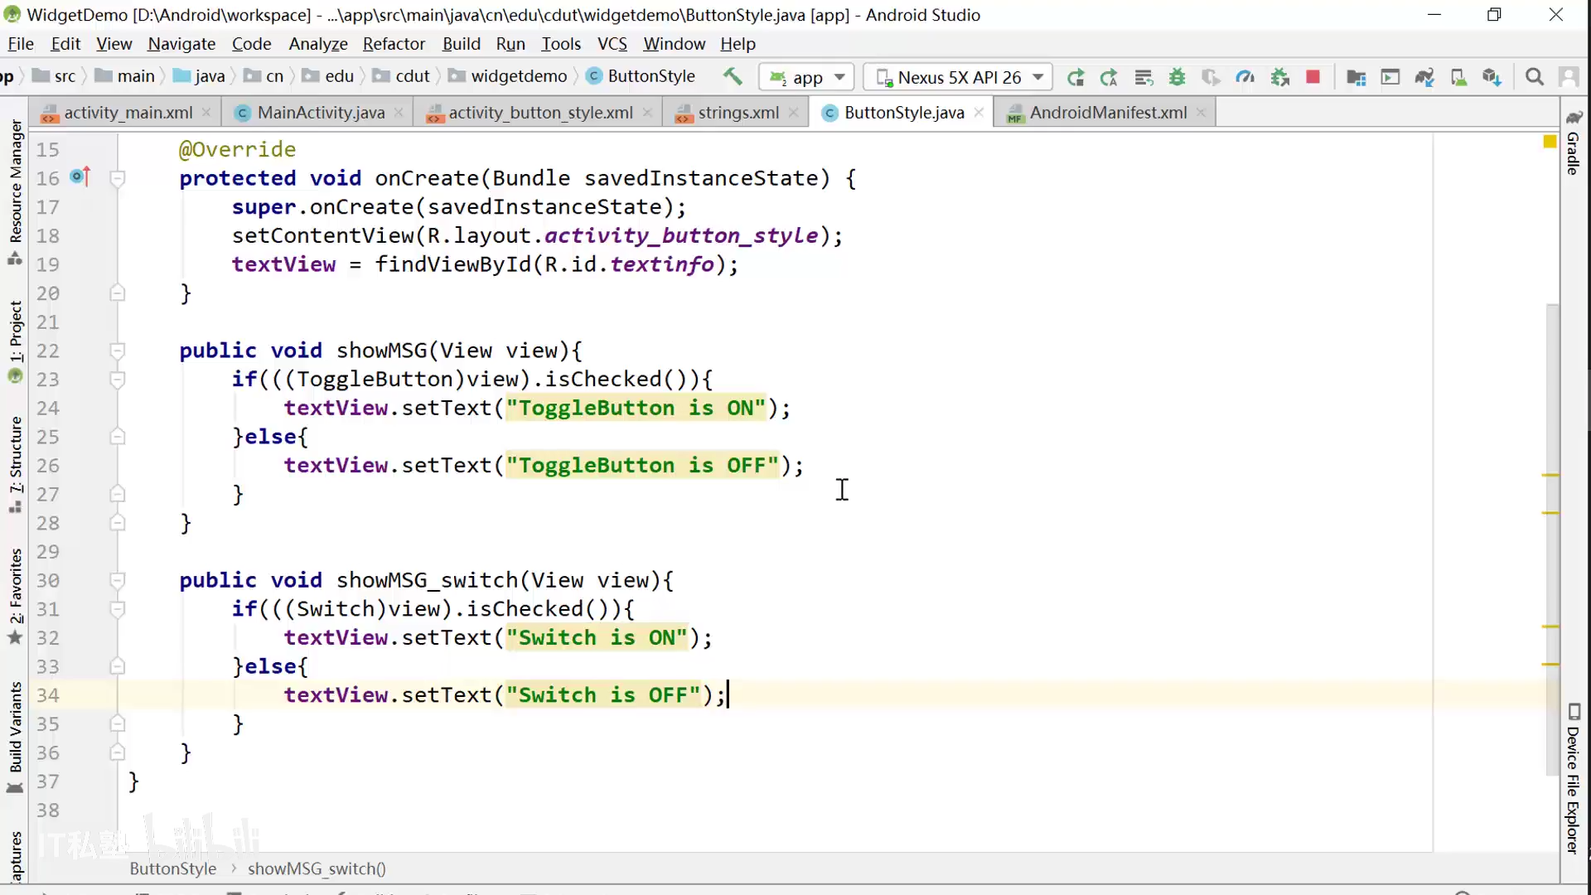The width and height of the screenshot is (1591, 895).
Task: Collapse the showMSG method fold marker
Action: point(118,351)
